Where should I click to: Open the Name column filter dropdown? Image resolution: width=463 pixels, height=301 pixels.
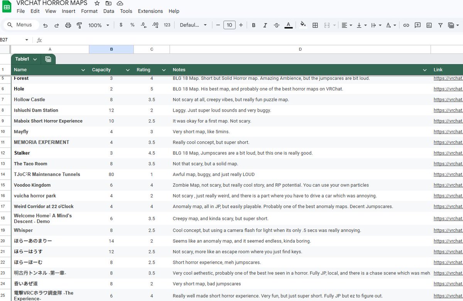point(83,70)
